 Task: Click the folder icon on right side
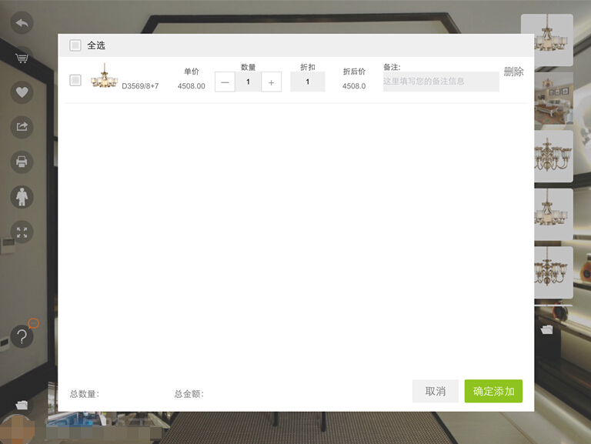546,329
